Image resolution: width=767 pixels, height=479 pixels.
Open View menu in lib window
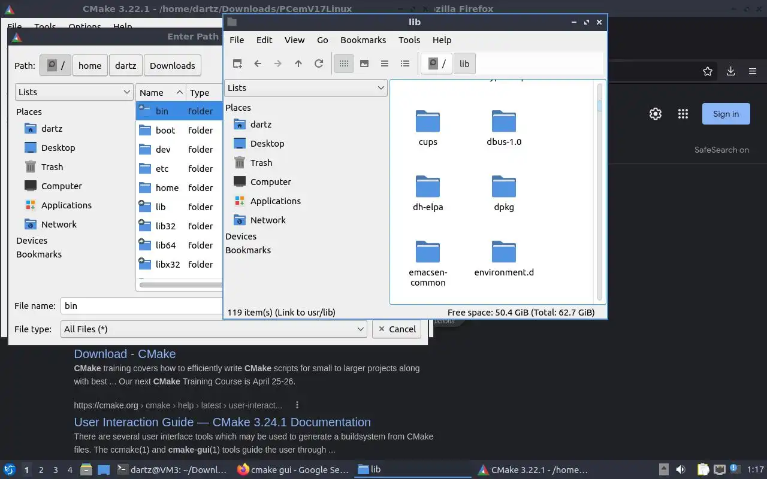[x=294, y=40]
